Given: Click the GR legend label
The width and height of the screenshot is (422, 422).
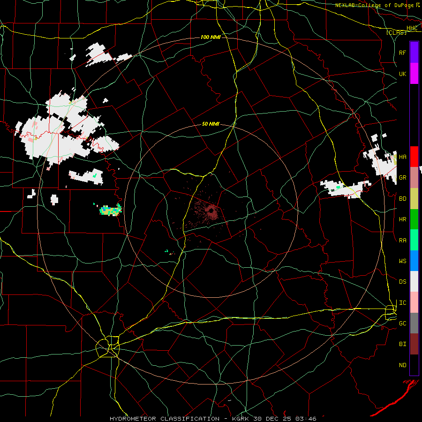Looking at the screenshot, I should 402,178.
